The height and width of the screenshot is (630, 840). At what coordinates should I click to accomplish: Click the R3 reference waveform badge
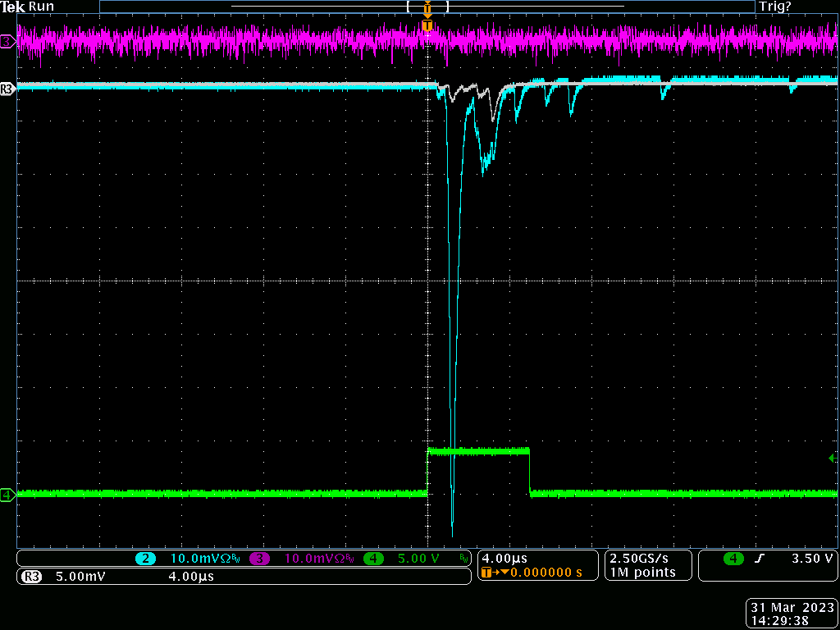tap(31, 577)
